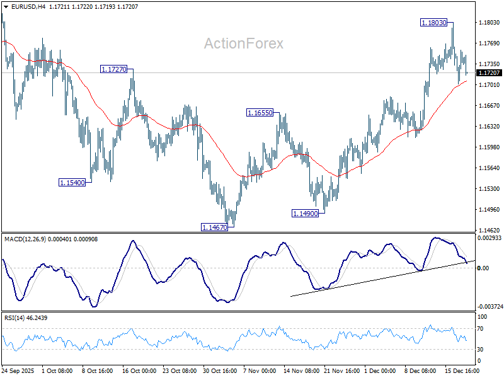Open the chart menu triangle beside EURUSD,H4
The width and height of the screenshot is (504, 378).
tap(6, 7)
